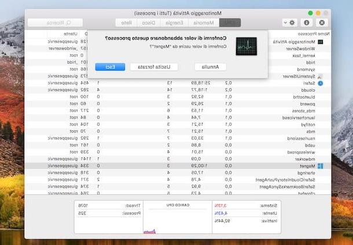
Task: Select the wirelessproxd process row
Action: tap(178, 152)
